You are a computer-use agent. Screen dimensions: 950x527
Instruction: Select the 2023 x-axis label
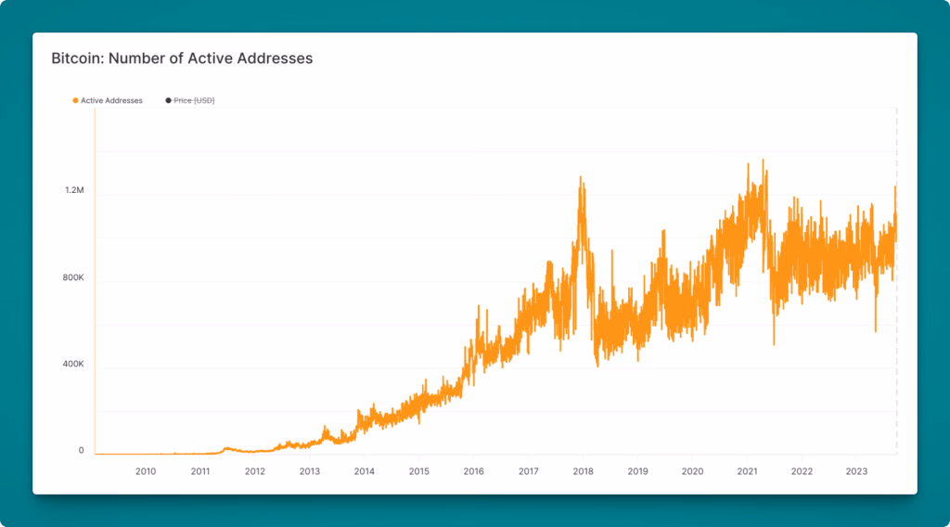click(x=856, y=471)
